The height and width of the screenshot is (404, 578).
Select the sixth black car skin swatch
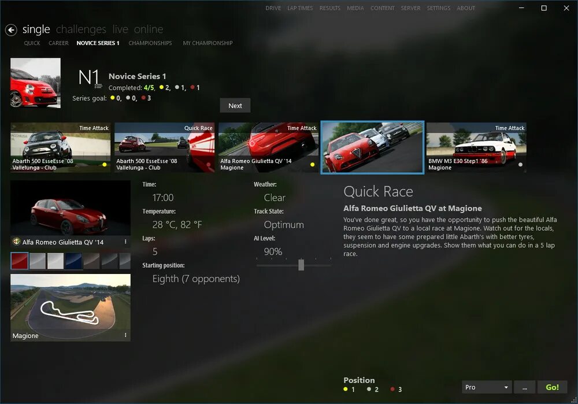click(110, 261)
